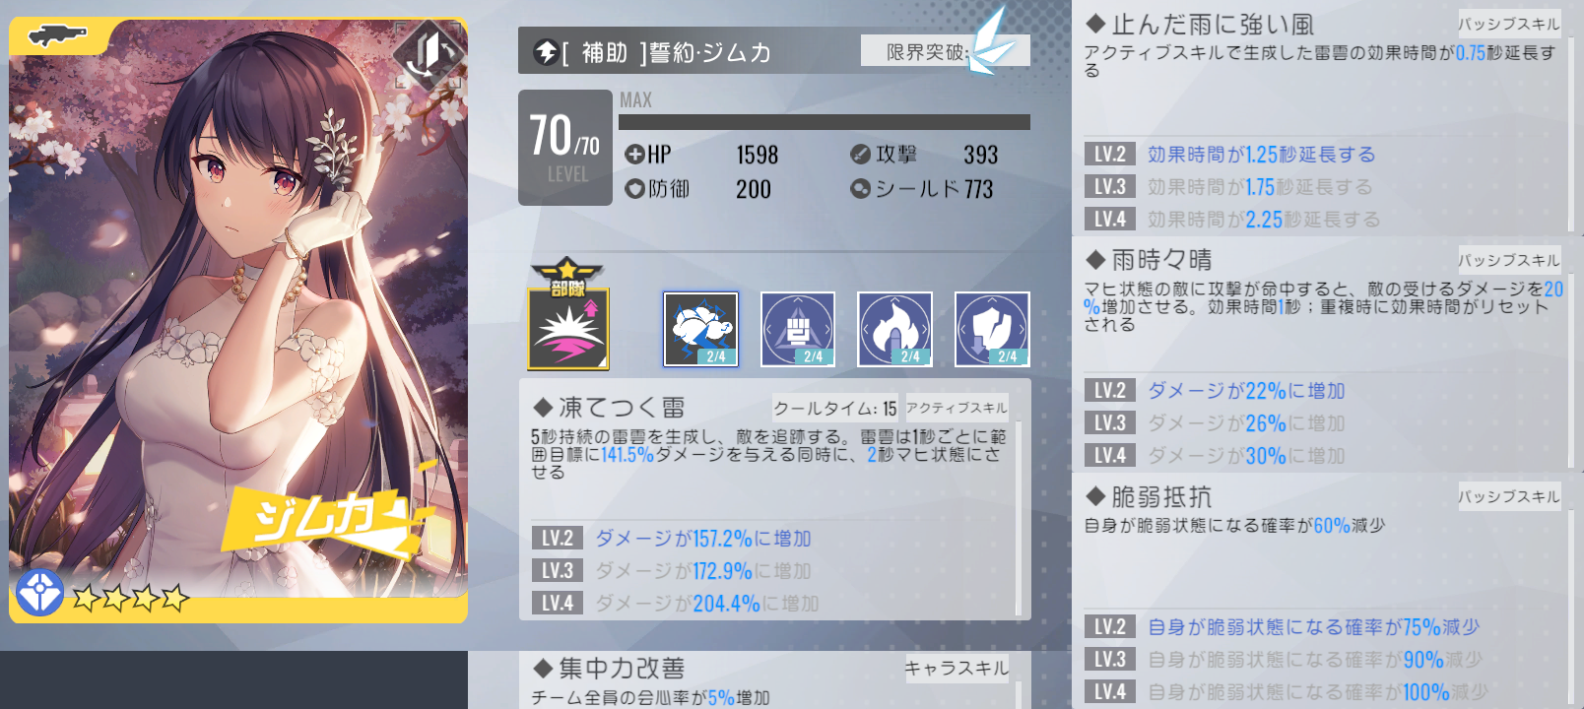Click the skill description panel scrollbar

click(x=1018, y=518)
